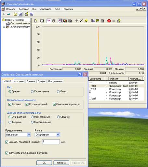Open the Вид menu

(x=34, y=9)
